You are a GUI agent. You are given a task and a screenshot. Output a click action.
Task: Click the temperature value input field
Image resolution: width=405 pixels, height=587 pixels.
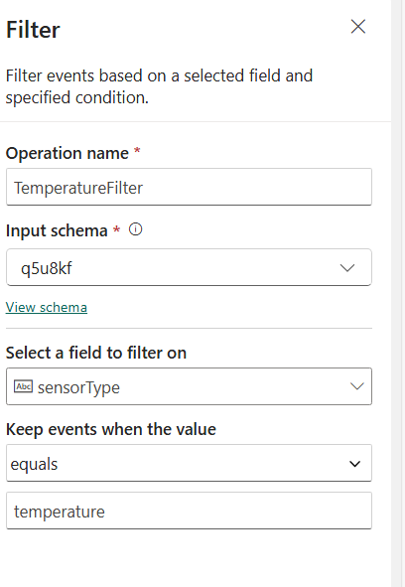[x=189, y=511]
